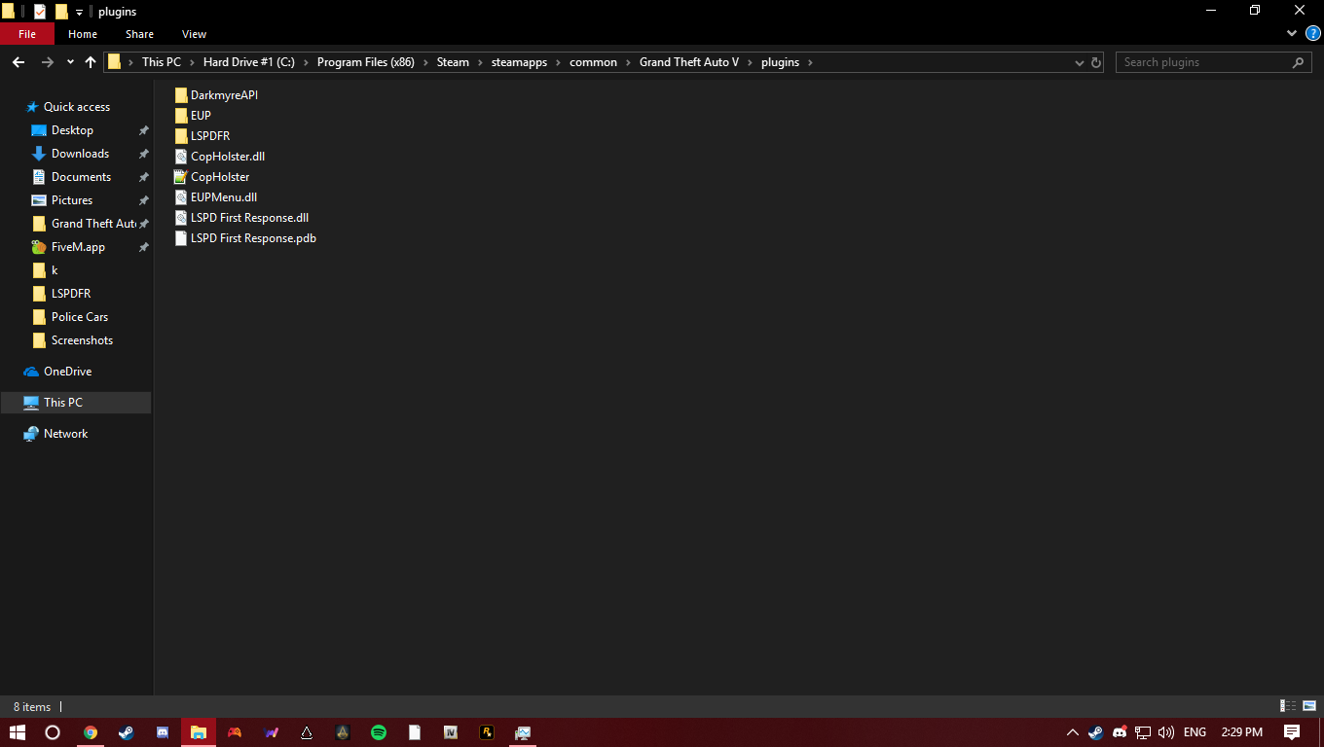Image resolution: width=1324 pixels, height=747 pixels.
Task: Open Pictures in the navigation pane
Action: (72, 200)
